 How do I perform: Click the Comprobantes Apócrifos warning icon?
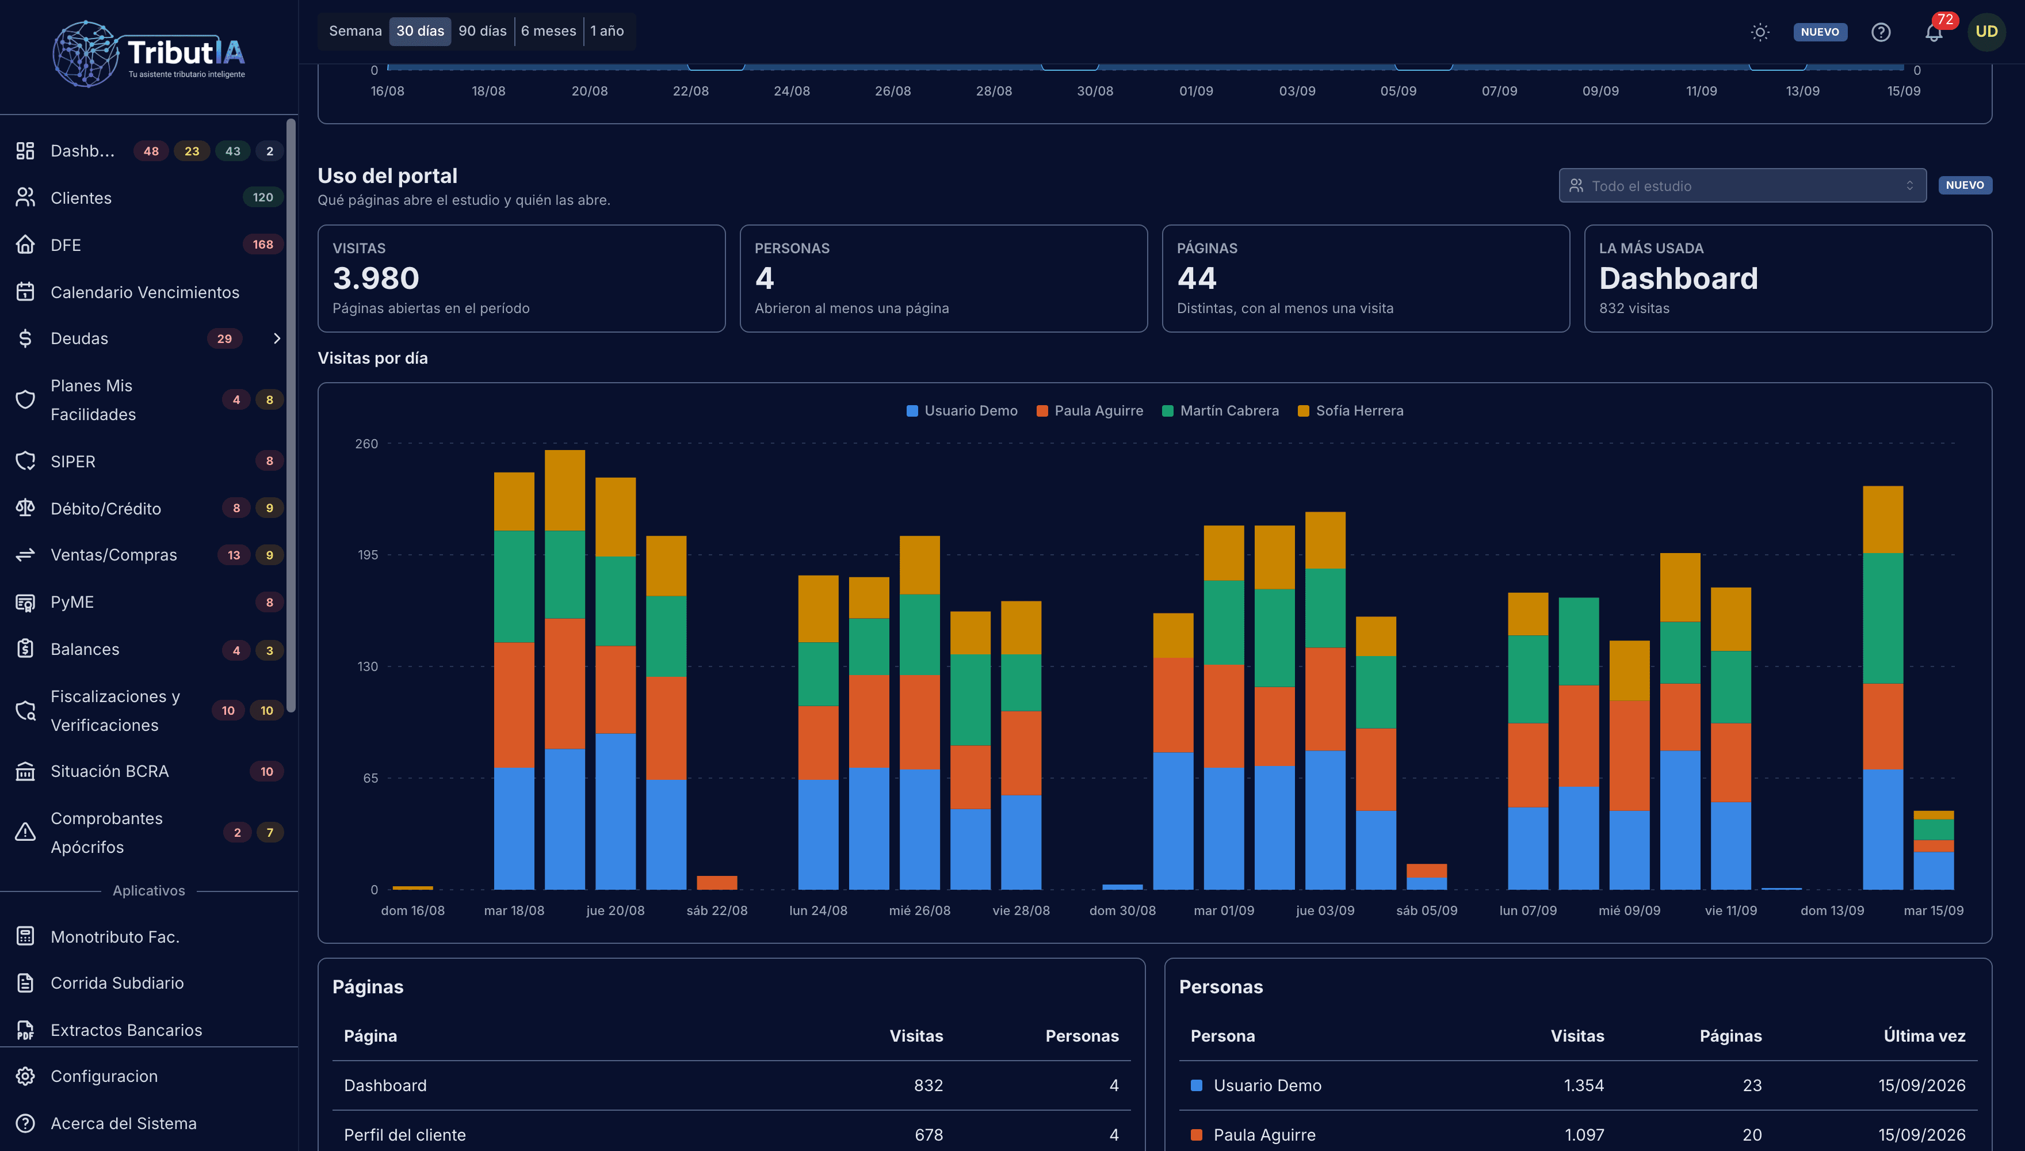click(x=25, y=832)
